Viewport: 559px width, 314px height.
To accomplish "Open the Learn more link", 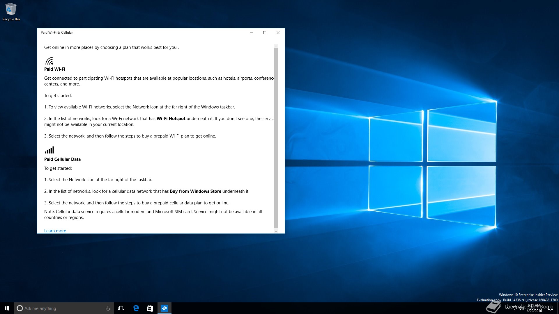I will click(x=55, y=231).
